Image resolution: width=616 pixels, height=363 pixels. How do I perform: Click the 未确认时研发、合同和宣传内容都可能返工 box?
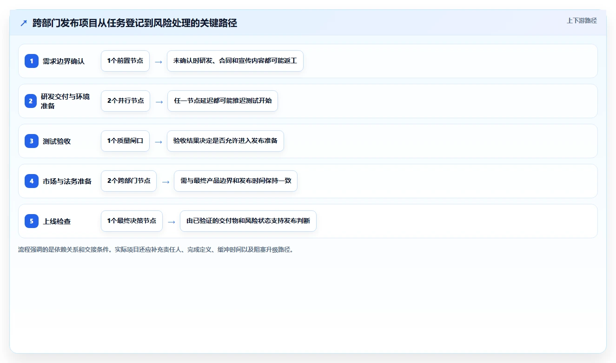[x=235, y=61]
